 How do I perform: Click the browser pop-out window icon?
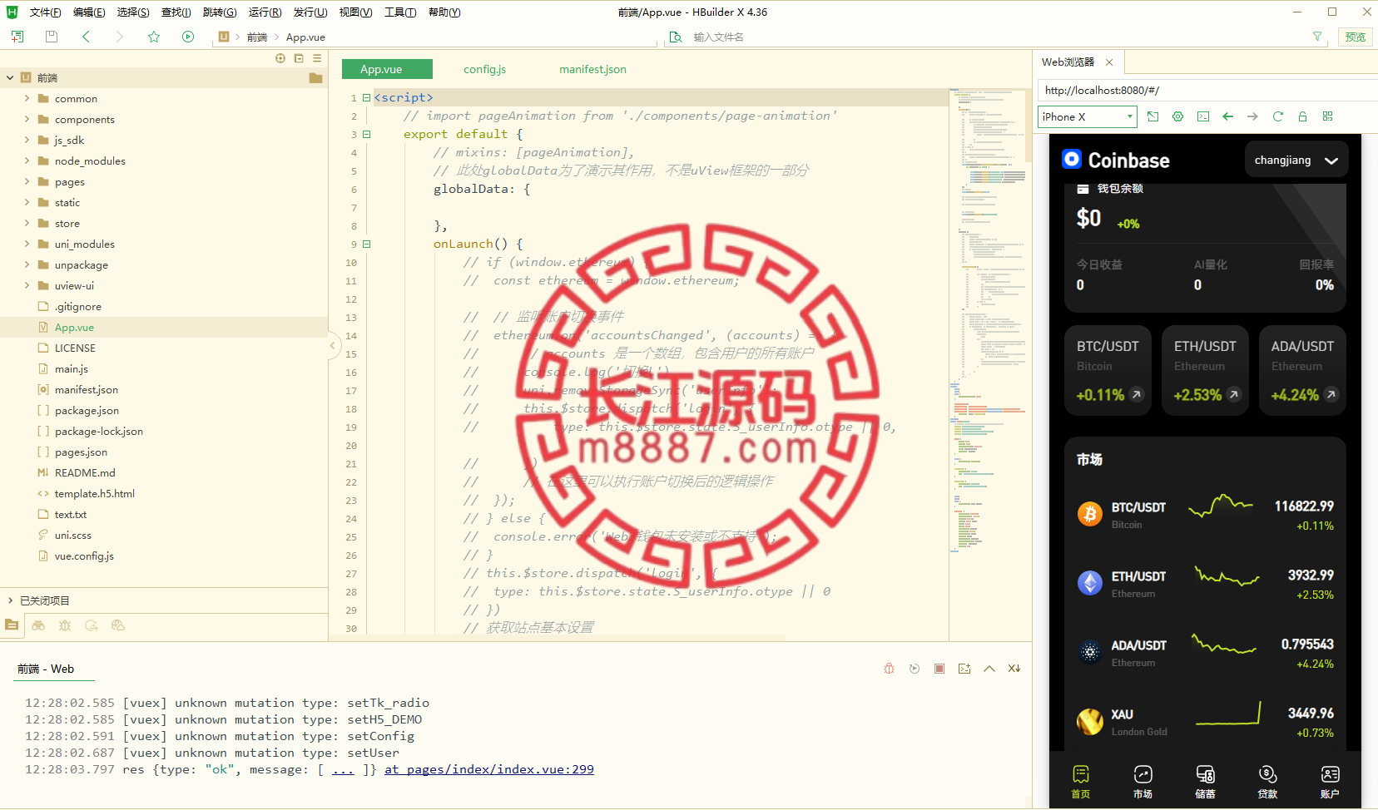[1152, 116]
